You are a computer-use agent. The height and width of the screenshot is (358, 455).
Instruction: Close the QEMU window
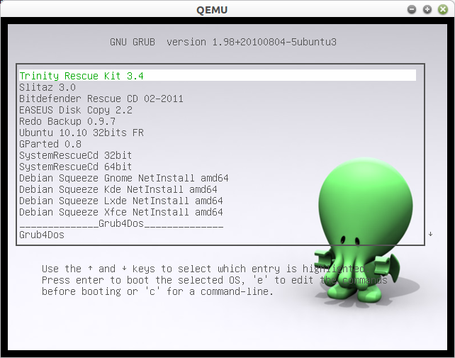(443, 10)
